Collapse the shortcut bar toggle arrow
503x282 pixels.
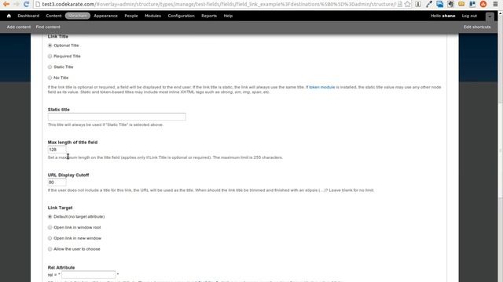click(490, 16)
